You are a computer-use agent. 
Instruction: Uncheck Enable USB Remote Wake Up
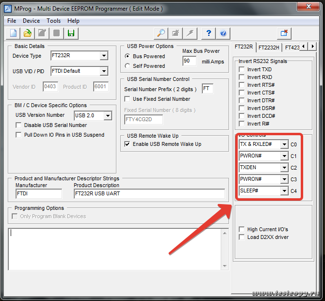pos(128,144)
